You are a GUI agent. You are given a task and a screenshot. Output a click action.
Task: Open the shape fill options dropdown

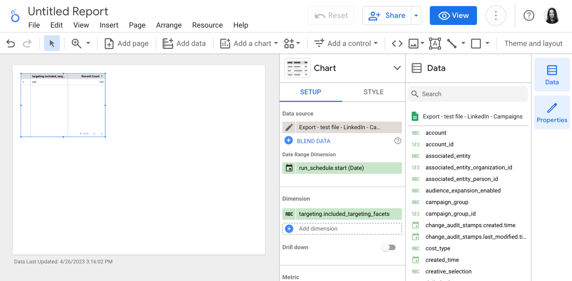(x=488, y=43)
